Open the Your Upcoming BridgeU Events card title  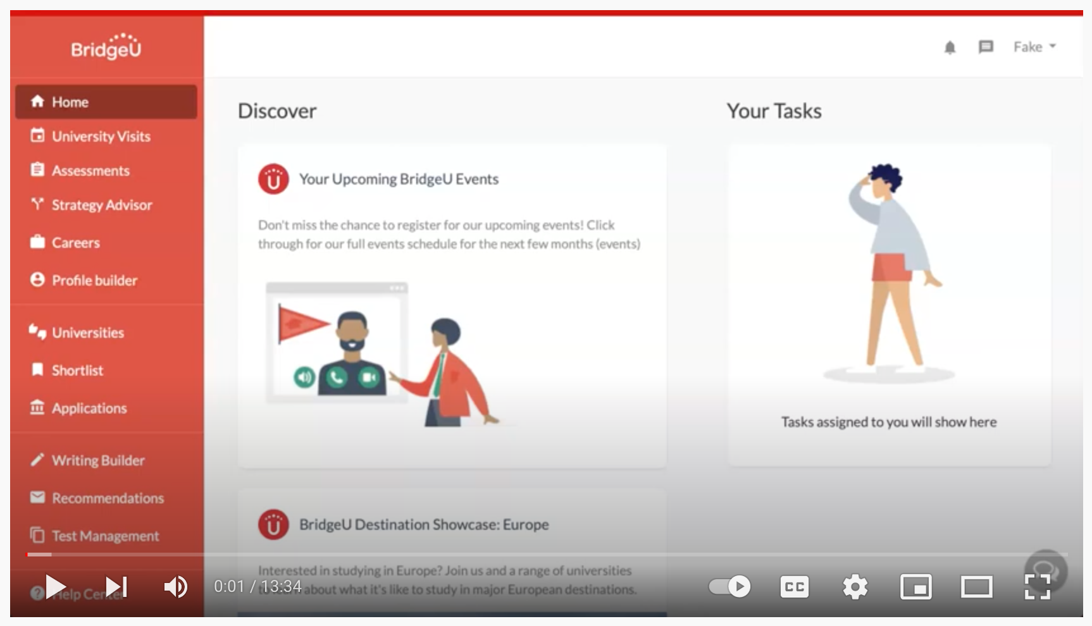tap(399, 179)
